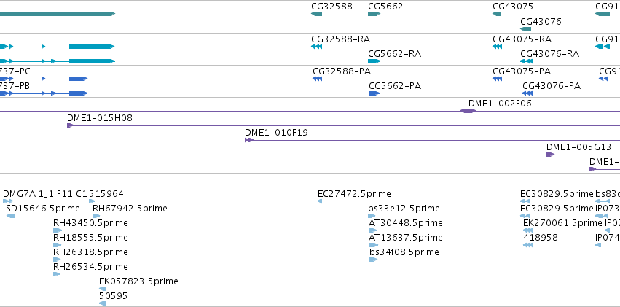Click the CG43075-PA protein arrows glyph
Viewport: 620px width, 307px height.
coord(498,79)
